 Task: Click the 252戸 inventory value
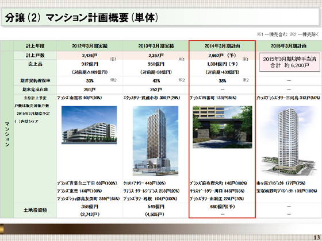pyautogui.click(x=156, y=90)
